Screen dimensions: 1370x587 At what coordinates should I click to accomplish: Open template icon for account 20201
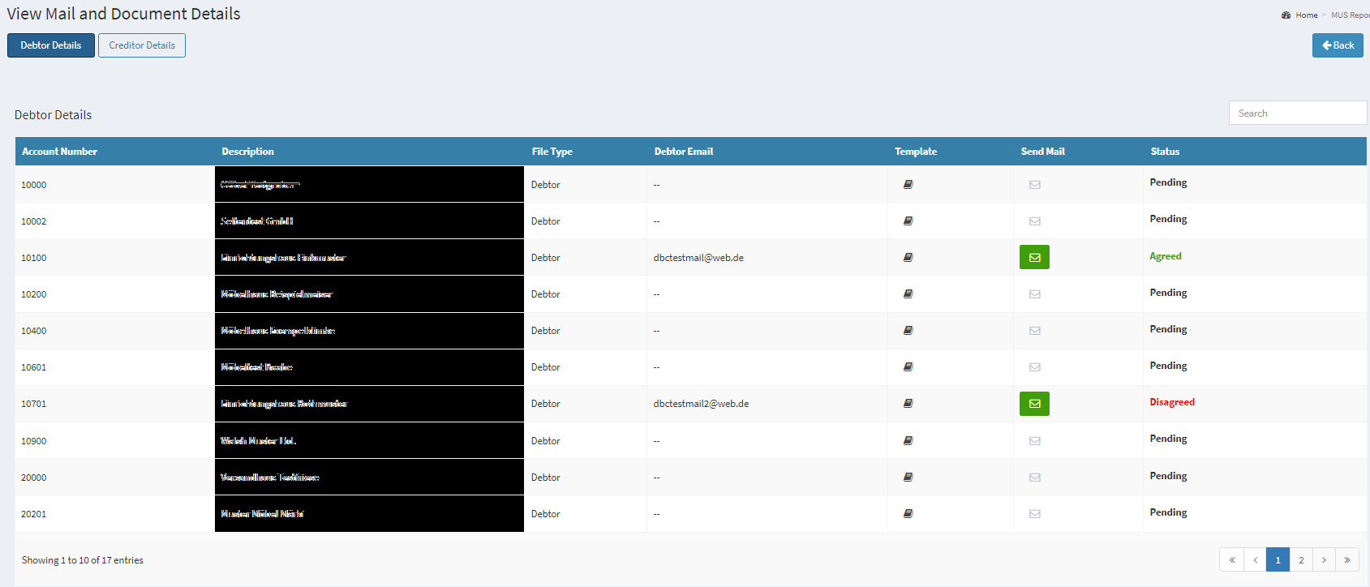click(908, 514)
